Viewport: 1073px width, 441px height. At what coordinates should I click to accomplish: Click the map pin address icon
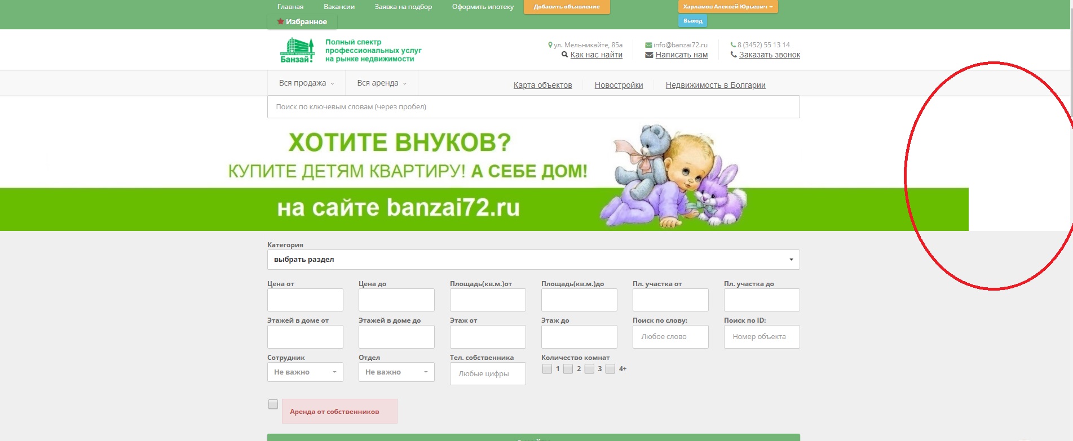click(550, 45)
